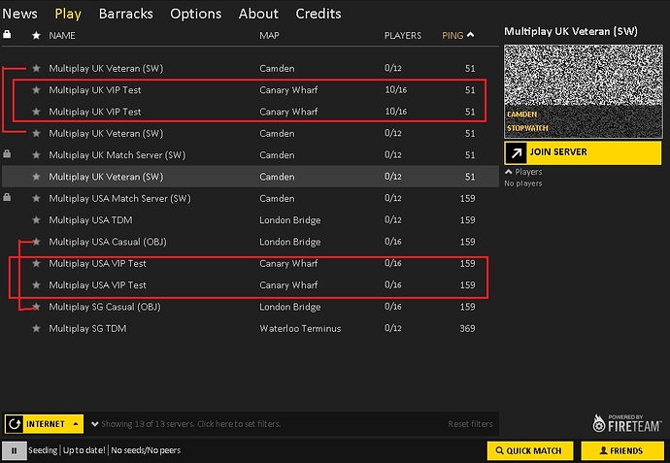Open the Options tab
Screen dimensions: 670x463
[195, 14]
